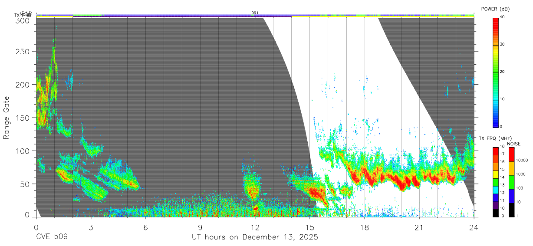This screenshot has height=246, width=533.
Task: Click the 1000 label in NOISE legend
Action: (521, 174)
